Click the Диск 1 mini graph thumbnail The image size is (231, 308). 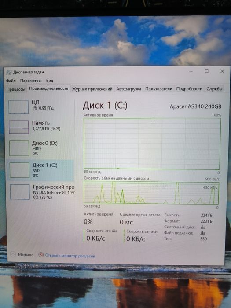coord(19,170)
